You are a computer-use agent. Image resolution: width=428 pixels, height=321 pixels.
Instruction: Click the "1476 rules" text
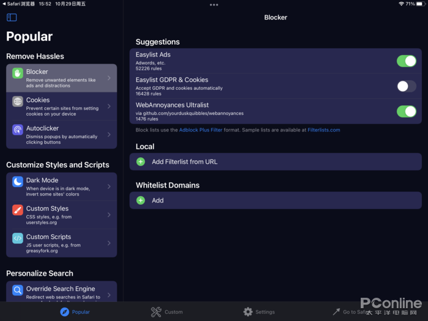(147, 119)
